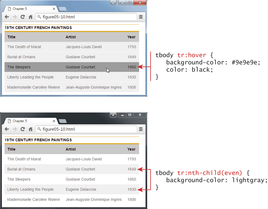Viewport: 268px width, 209px height.
Task: Maximize the lower browser window
Action: pos(130,115)
